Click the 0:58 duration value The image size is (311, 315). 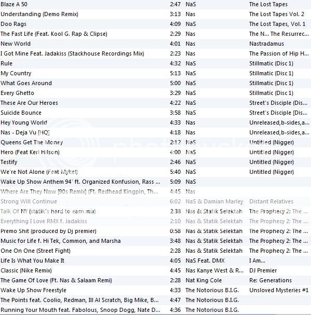175,230
